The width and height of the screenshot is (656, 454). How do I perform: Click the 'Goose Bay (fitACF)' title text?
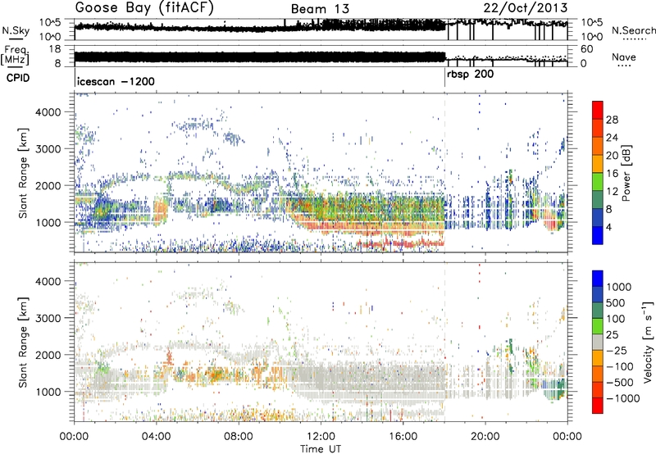click(x=144, y=8)
